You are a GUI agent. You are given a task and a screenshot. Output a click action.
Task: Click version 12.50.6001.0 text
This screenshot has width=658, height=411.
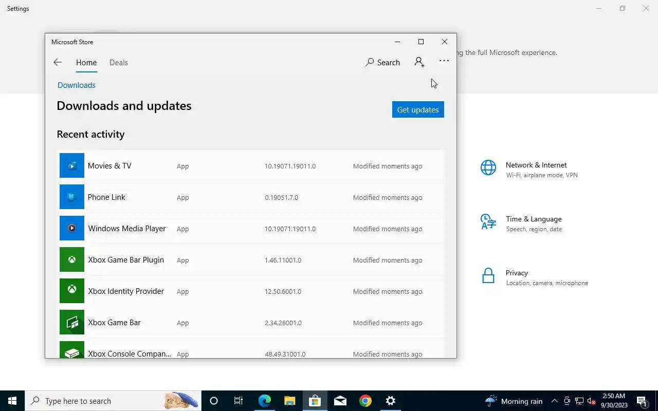283,291
